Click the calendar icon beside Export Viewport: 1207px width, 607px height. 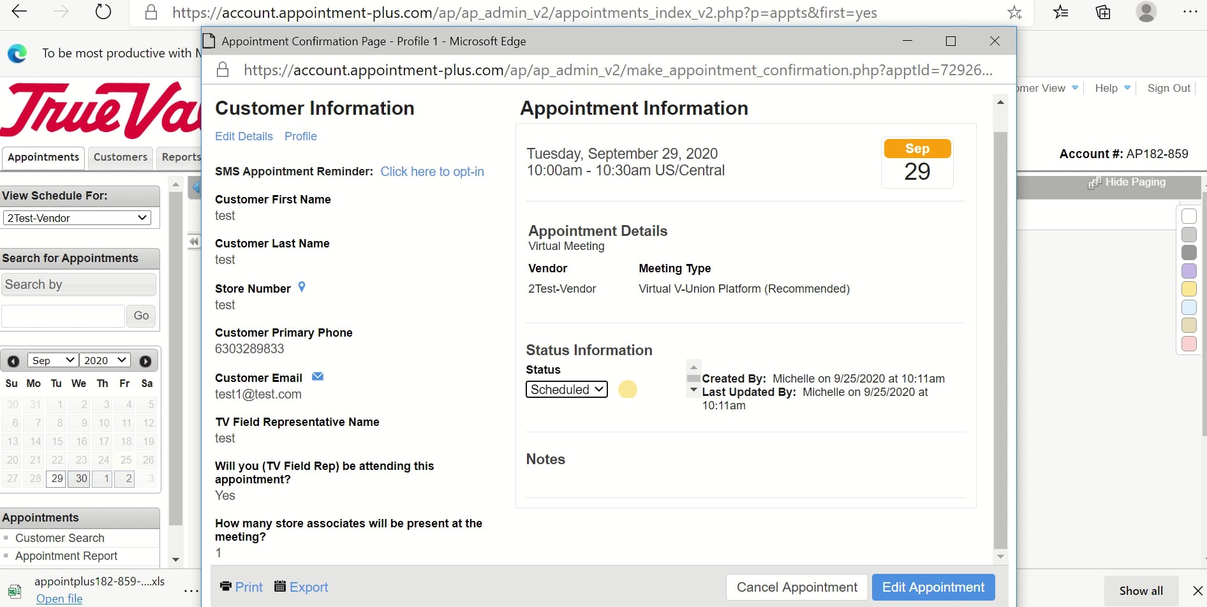[280, 586]
